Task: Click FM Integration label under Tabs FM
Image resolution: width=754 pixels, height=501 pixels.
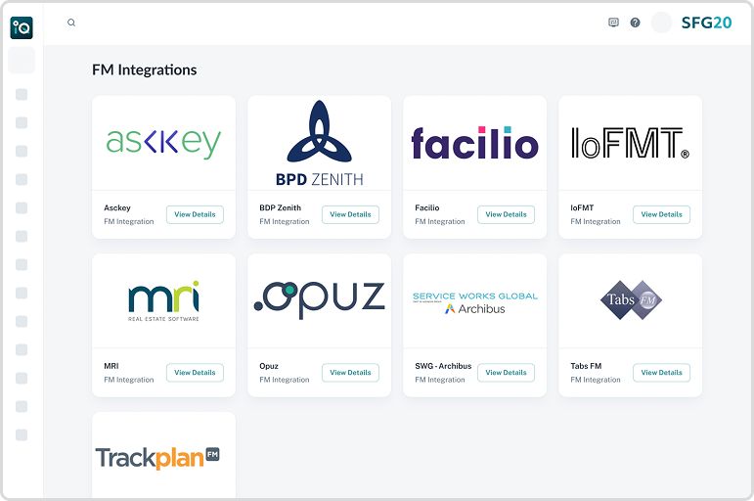Action: click(596, 380)
